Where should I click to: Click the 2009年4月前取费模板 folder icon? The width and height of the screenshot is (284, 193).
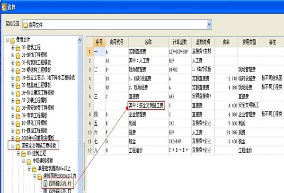18,138
